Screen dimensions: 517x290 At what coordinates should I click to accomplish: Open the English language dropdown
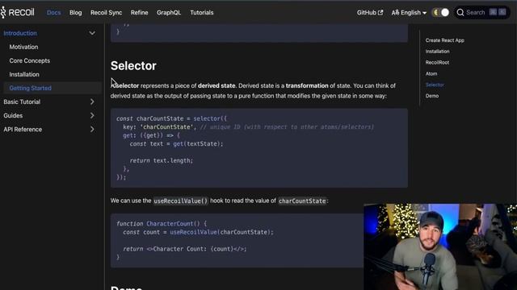pyautogui.click(x=409, y=13)
